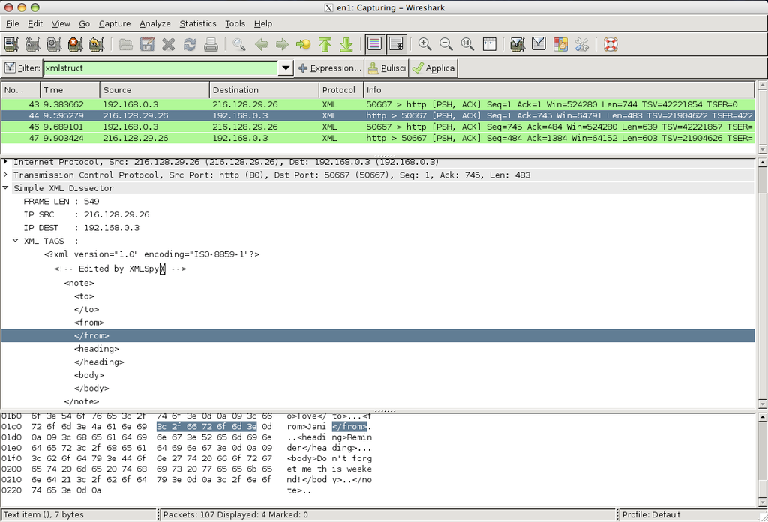This screenshot has width=768, height=522.
Task: Go back in packet history arrow
Action: (x=261, y=44)
